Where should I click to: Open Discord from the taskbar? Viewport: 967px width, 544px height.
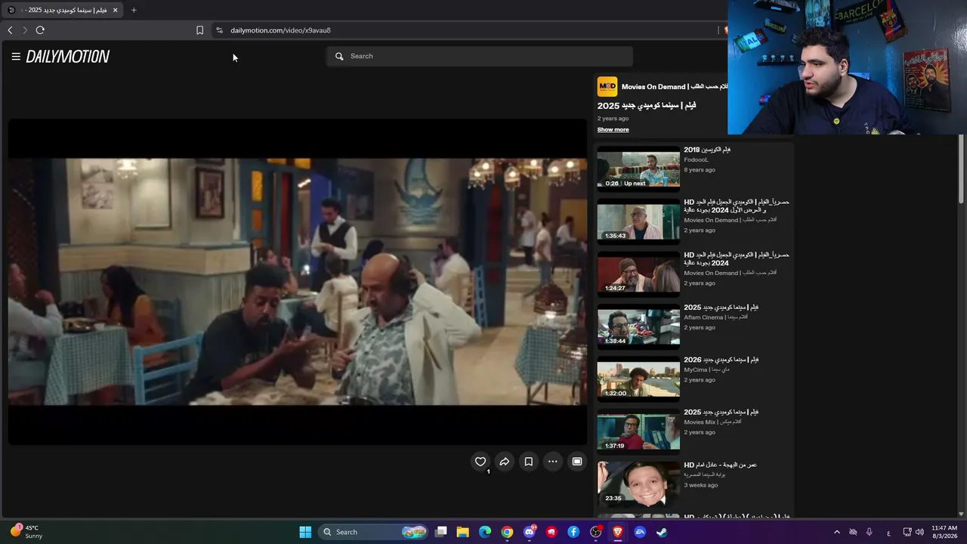pyautogui.click(x=530, y=532)
